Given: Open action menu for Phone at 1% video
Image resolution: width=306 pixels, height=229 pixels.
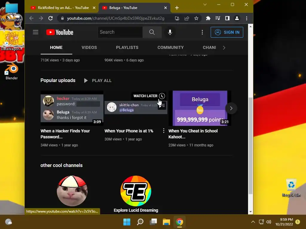Looking at the screenshot, I should [x=163, y=131].
